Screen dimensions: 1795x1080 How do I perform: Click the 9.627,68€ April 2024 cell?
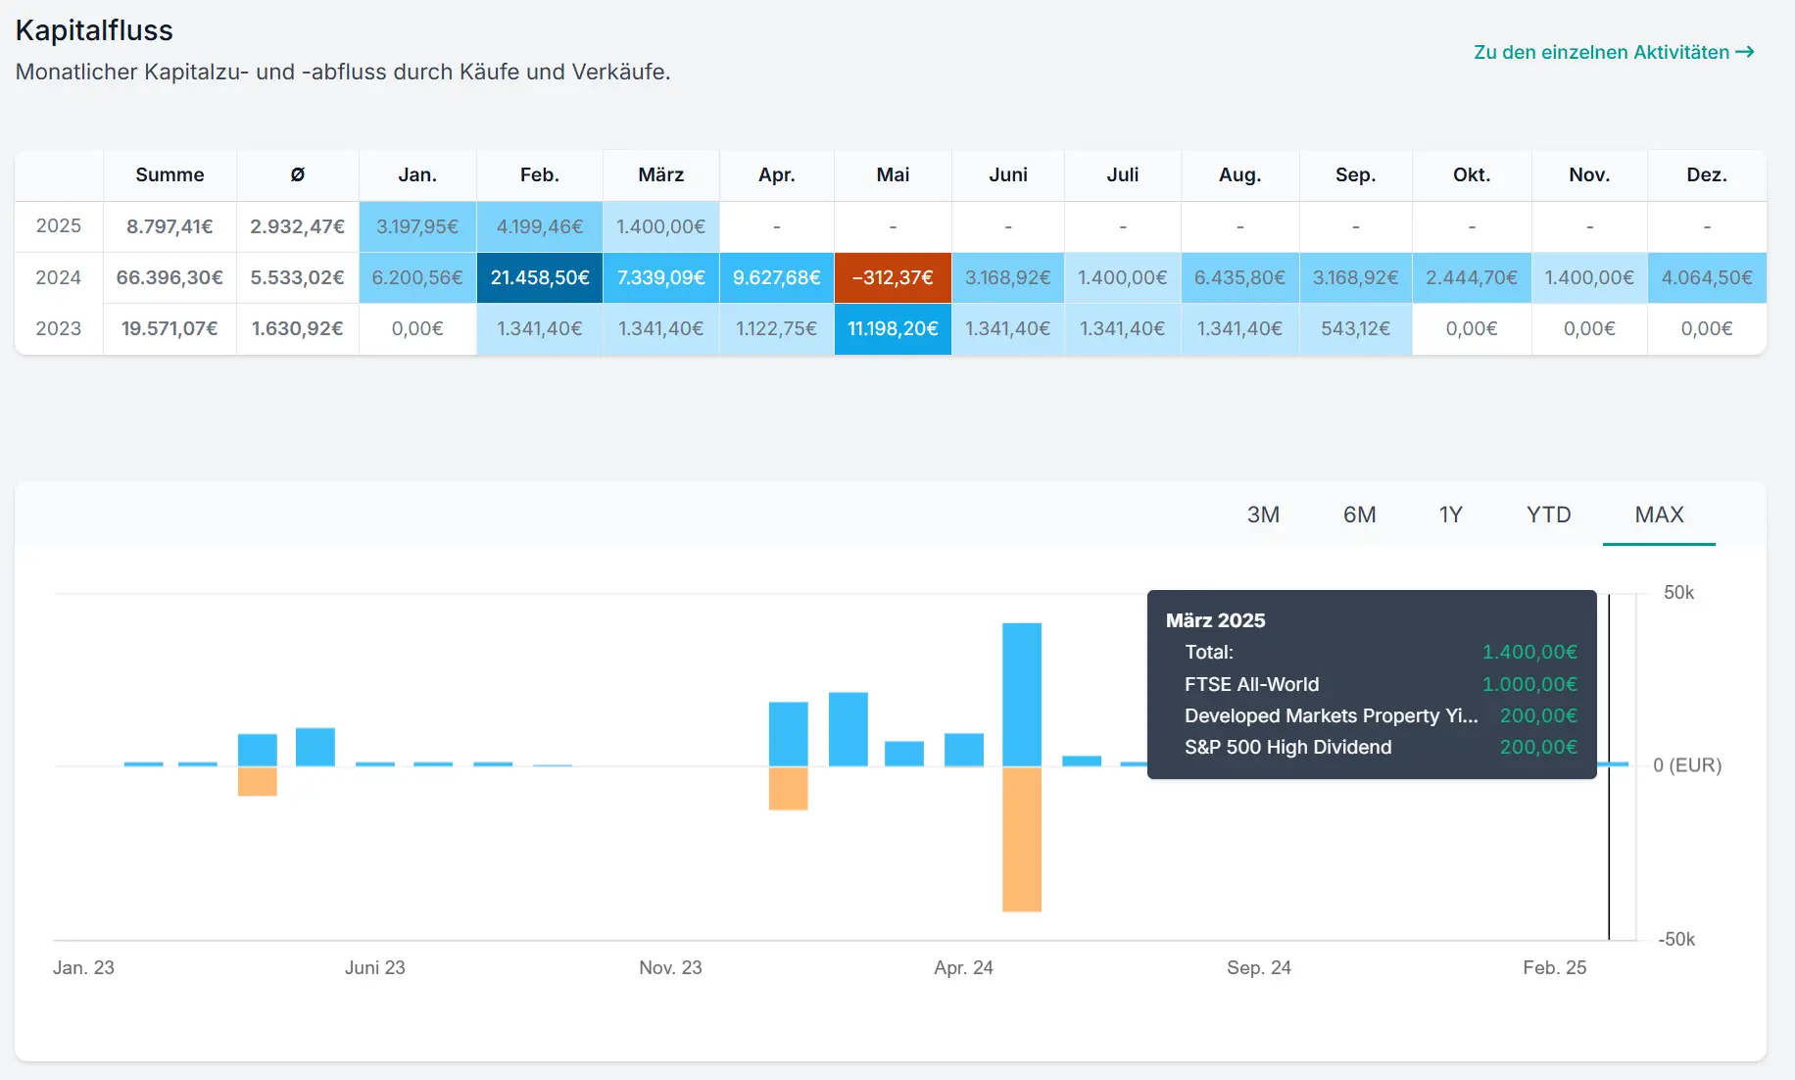(777, 277)
